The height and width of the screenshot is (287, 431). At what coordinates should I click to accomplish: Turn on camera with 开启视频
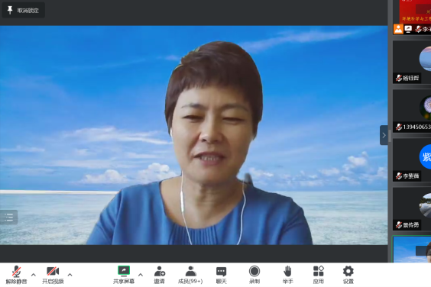pos(53,274)
